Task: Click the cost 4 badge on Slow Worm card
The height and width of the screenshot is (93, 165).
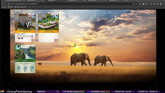Action: [x=40, y=19]
